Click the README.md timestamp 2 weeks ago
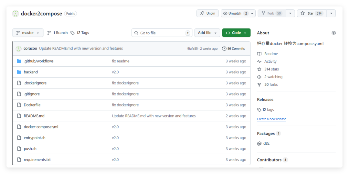 coord(236,116)
